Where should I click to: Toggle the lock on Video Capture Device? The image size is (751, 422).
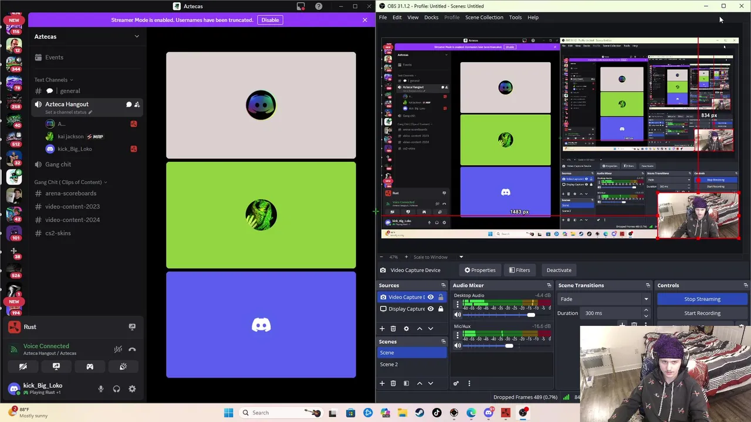(441, 297)
